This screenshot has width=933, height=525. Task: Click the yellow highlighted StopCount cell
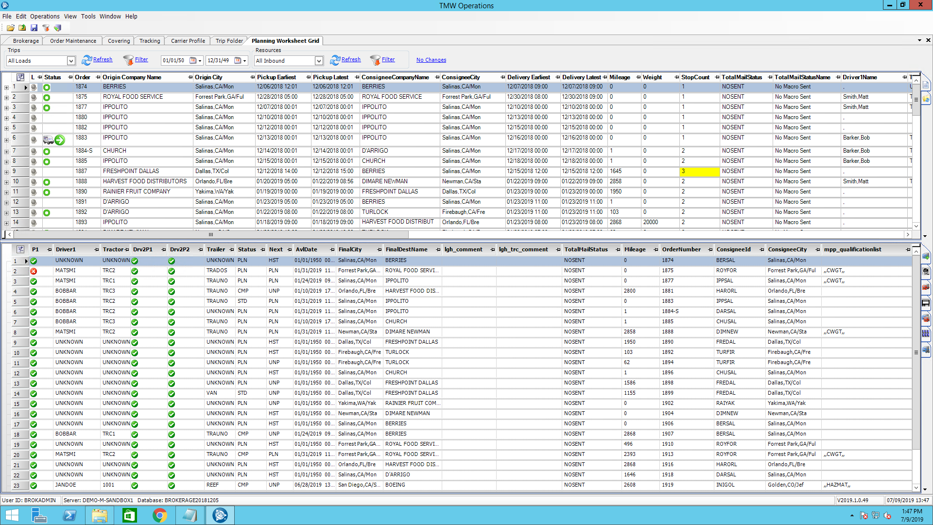tap(699, 172)
